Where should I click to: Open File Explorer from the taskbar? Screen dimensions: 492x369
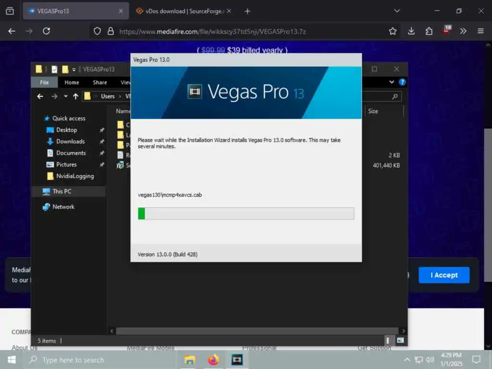[x=189, y=360]
